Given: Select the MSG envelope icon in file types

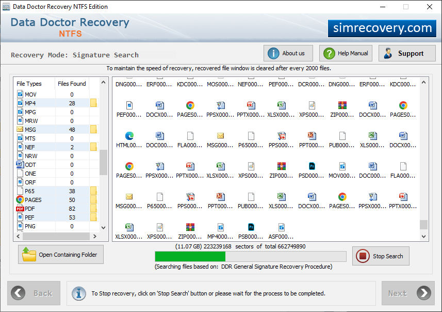Looking at the screenshot, I should [20, 129].
